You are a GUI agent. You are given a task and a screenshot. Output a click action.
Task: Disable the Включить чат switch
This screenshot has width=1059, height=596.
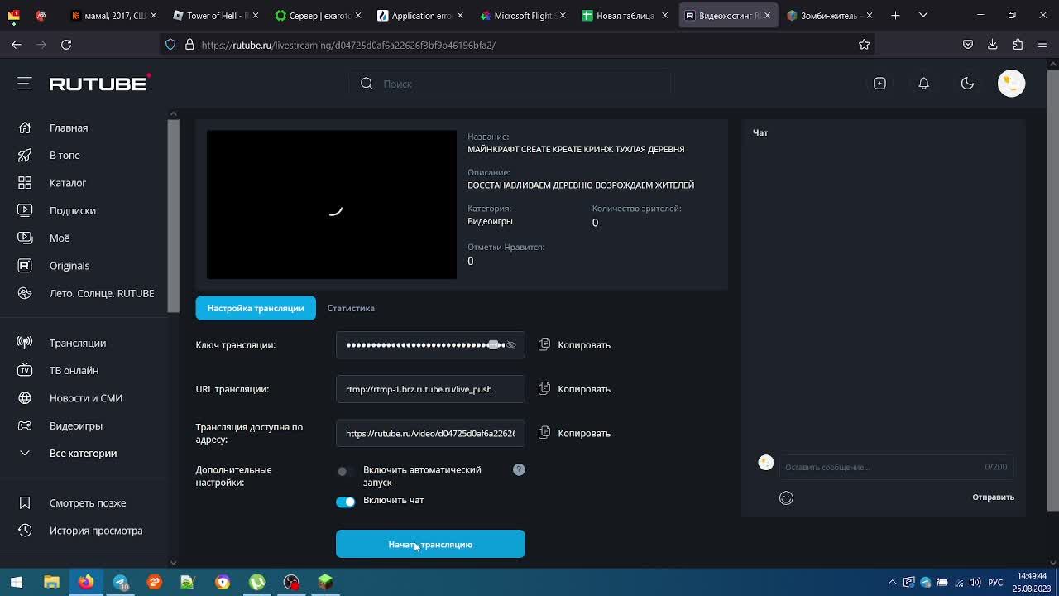[345, 502]
